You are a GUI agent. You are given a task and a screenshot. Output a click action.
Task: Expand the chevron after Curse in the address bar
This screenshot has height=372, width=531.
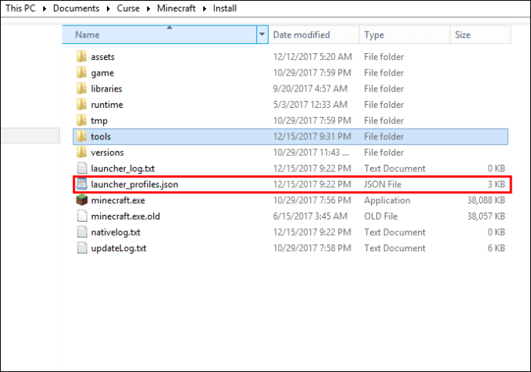coord(148,8)
